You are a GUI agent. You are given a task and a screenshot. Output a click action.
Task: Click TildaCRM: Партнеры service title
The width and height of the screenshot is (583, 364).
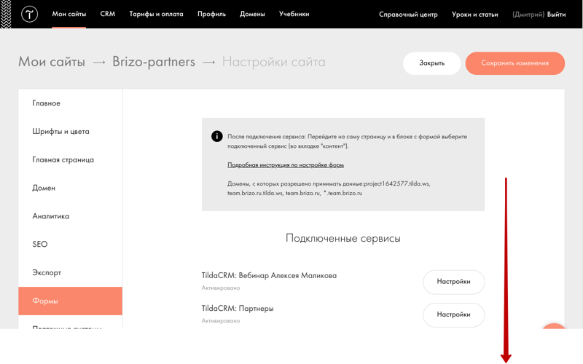tap(238, 308)
